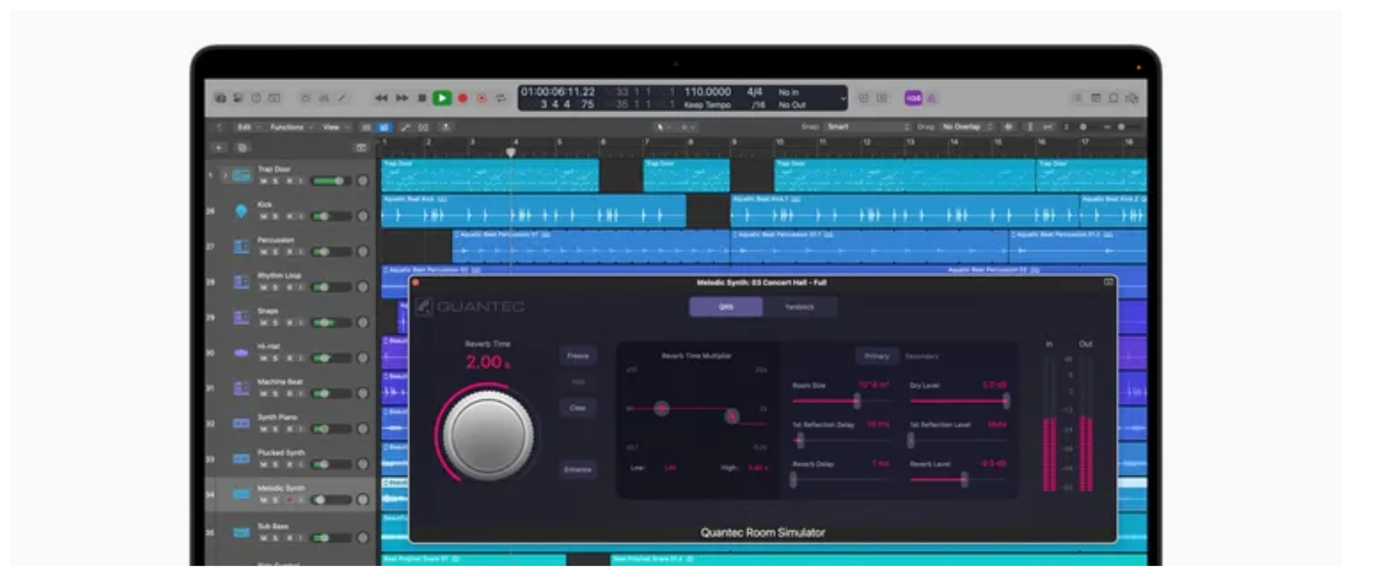Click the Hi-Hat track pan knob
The width and height of the screenshot is (1380, 576).
click(x=362, y=357)
